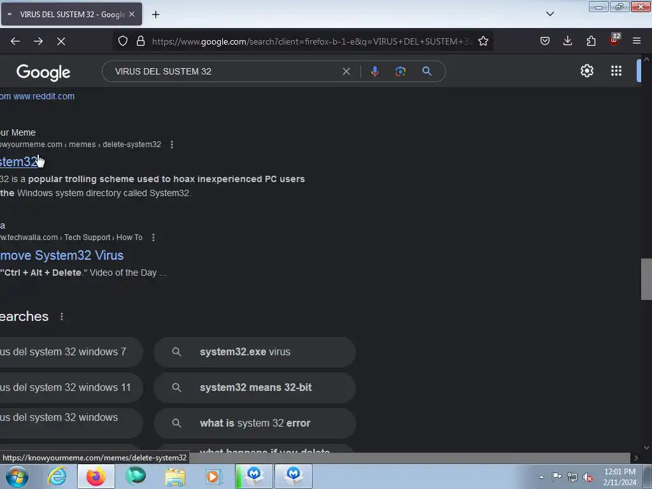
Task: Search 'system32 means 32-bit' suggestion
Action: point(255,388)
